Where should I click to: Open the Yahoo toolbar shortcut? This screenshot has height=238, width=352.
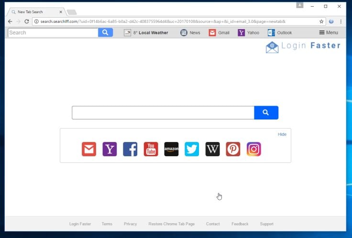tap(248, 33)
